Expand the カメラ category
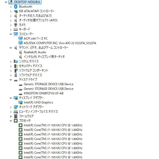Screen dimensions: 159x159 click(11, 25)
